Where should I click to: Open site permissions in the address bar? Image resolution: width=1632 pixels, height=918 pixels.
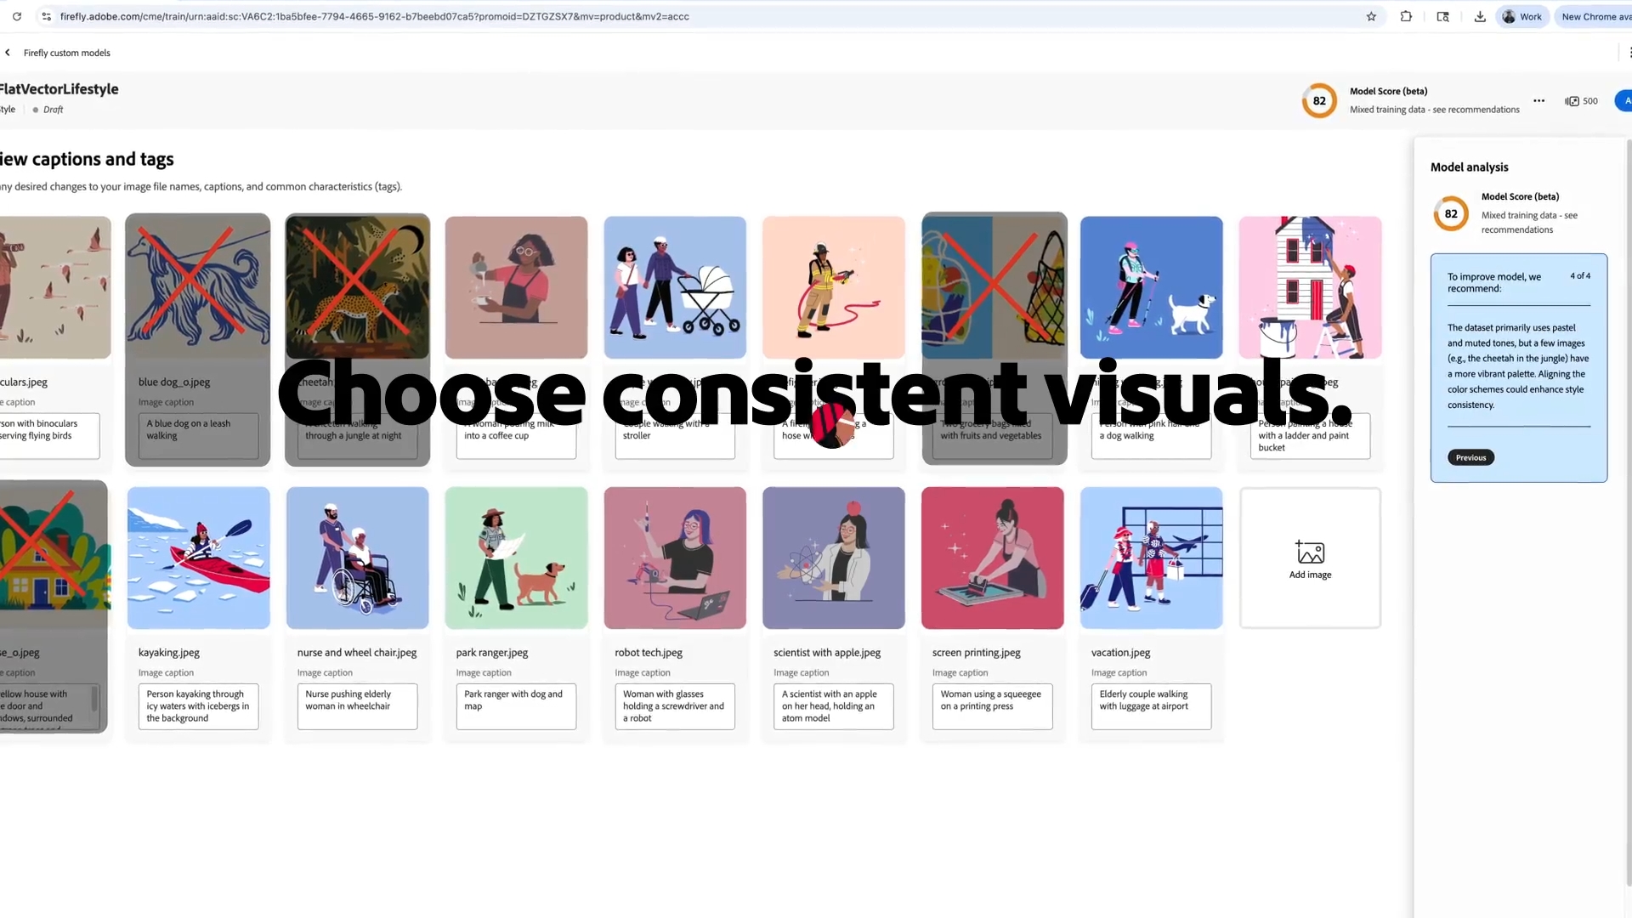(46, 16)
